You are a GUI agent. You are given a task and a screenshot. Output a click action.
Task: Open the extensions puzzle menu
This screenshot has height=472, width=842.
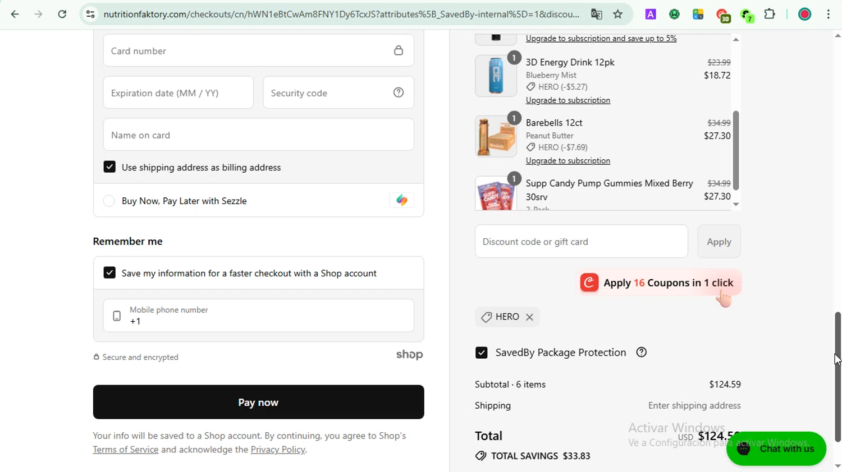(770, 15)
